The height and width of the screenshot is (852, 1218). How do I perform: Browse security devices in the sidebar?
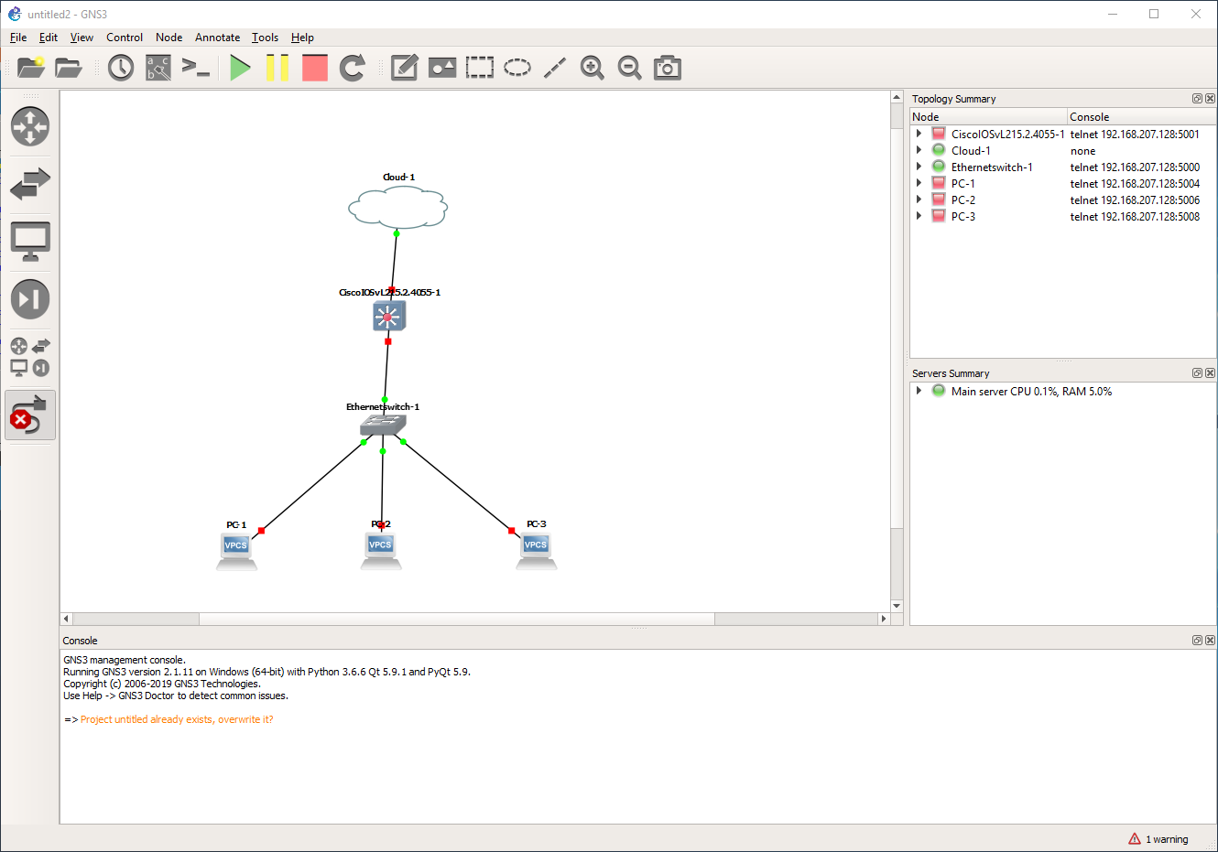(x=30, y=299)
